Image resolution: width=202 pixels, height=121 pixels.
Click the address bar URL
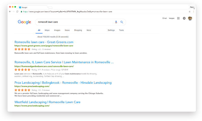click(68, 12)
